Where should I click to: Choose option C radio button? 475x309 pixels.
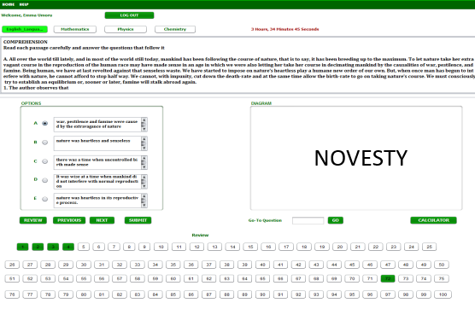coord(44,161)
